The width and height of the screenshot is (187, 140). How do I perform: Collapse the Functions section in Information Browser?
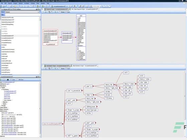tap(2, 89)
